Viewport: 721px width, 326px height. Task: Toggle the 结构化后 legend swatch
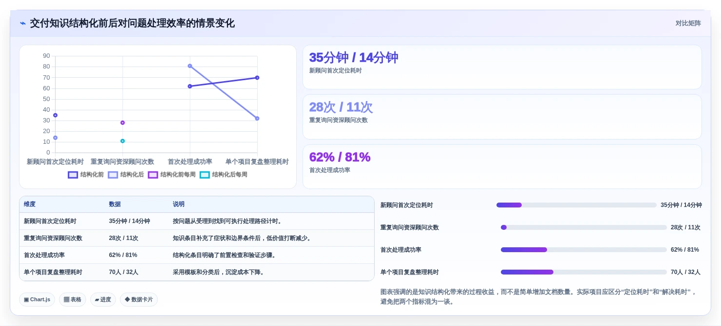113,175
